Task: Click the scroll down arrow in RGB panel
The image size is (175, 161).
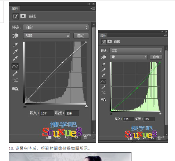Action: (x=94, y=132)
